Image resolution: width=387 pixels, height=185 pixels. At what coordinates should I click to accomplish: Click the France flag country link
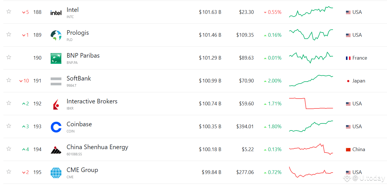(356, 58)
